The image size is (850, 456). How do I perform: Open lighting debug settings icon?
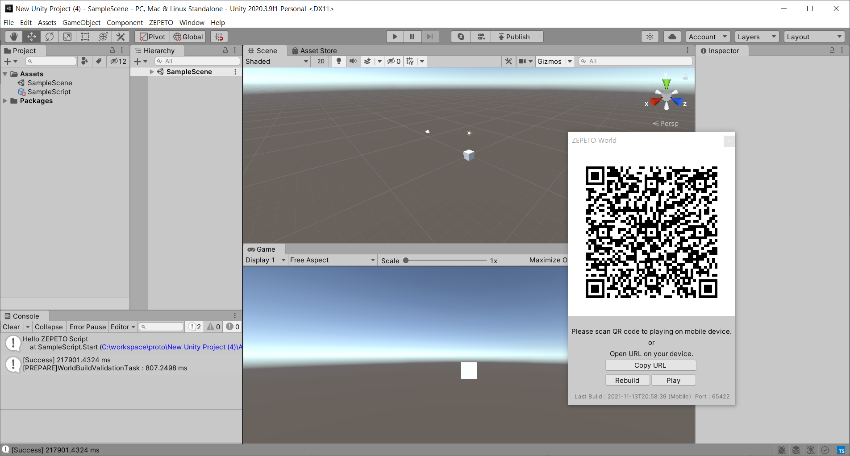pos(650,37)
